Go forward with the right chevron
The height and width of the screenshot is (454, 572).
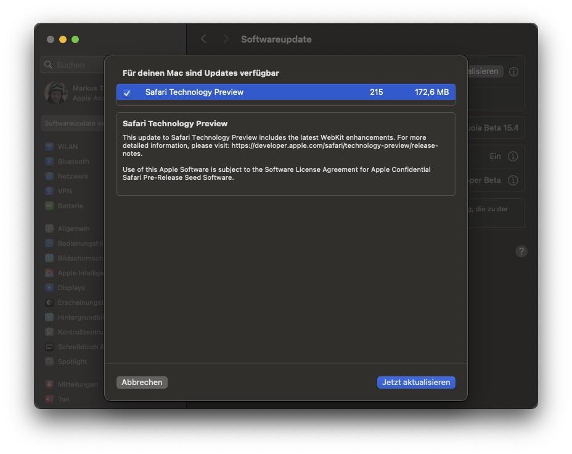click(x=226, y=39)
